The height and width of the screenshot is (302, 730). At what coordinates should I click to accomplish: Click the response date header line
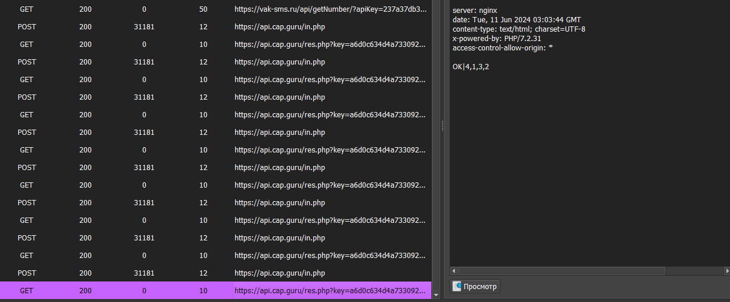click(516, 20)
